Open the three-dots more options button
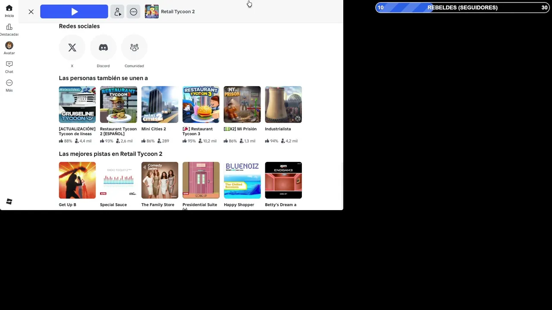The height and width of the screenshot is (310, 552). (134, 12)
